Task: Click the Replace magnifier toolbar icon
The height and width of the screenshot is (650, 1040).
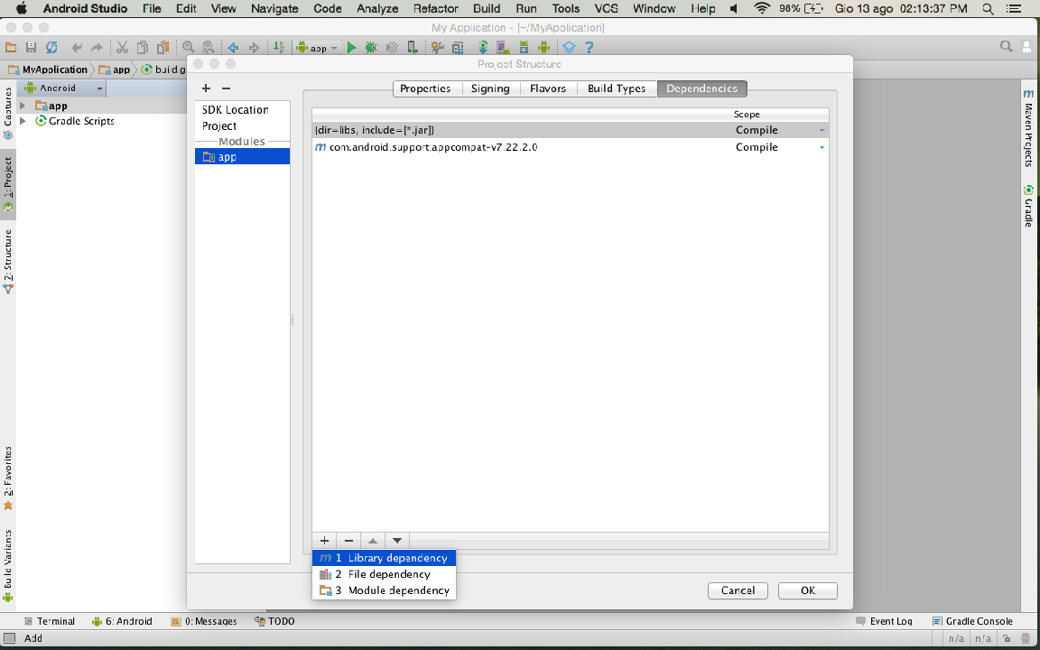Action: click(209, 47)
